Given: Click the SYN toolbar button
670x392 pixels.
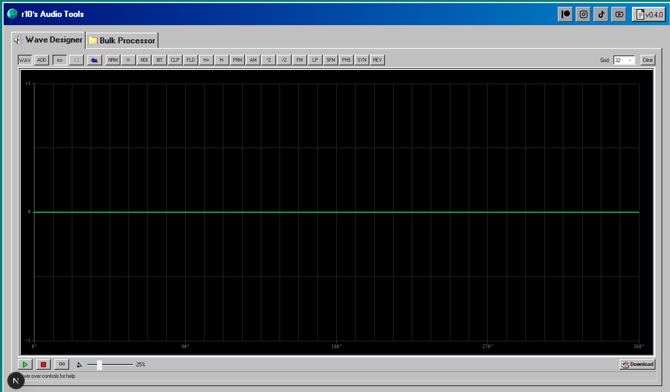Looking at the screenshot, I should click(362, 60).
